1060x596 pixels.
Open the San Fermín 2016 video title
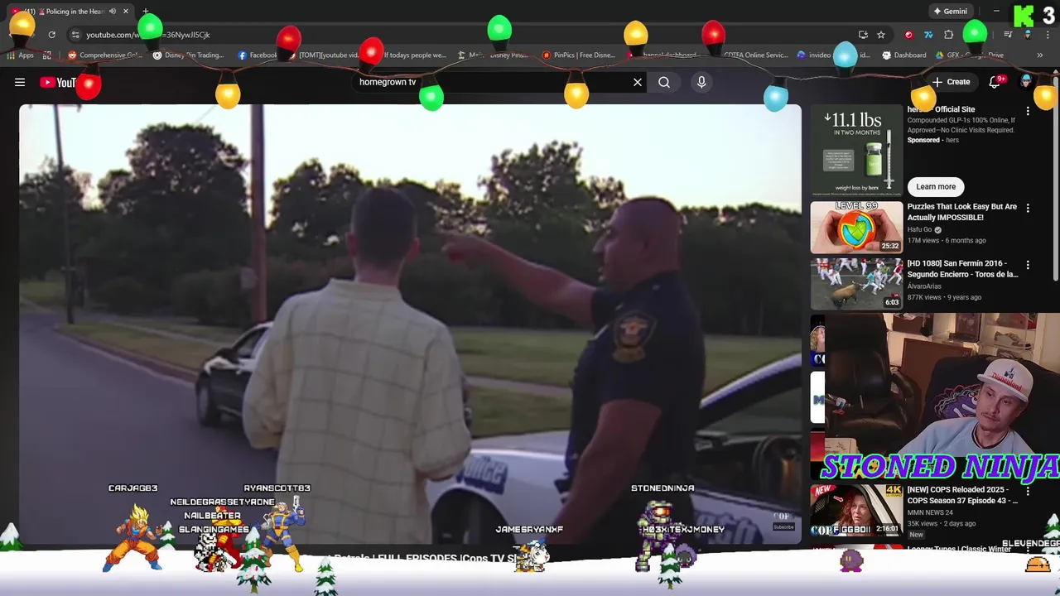962,269
